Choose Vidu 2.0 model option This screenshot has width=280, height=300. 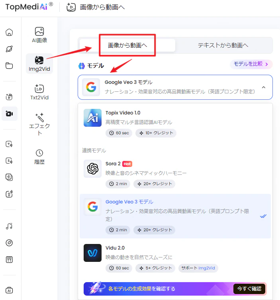(x=175, y=258)
